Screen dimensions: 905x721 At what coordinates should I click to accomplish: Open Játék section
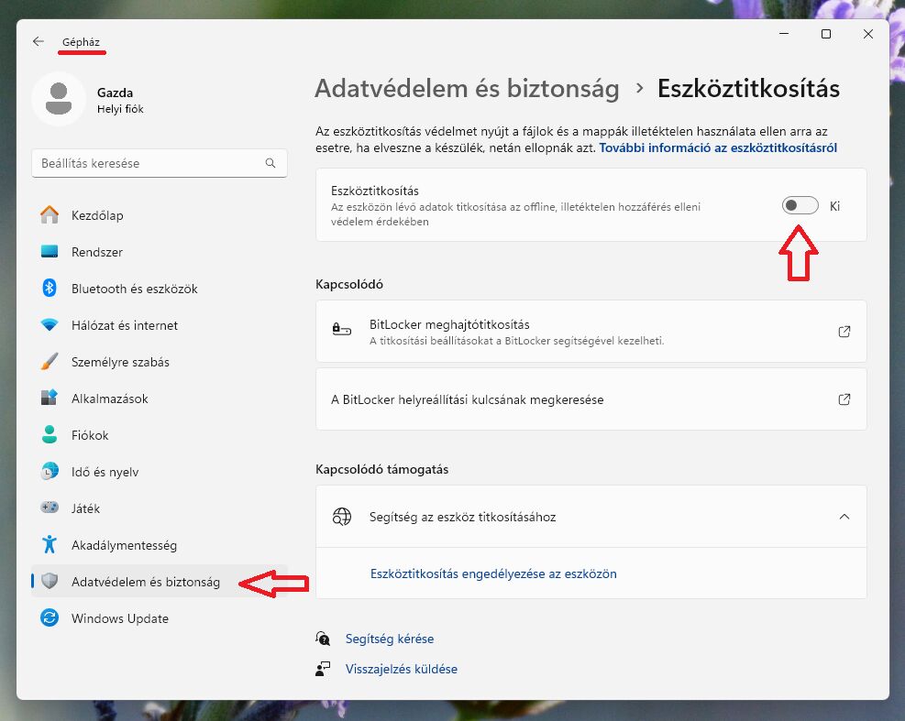coord(160,508)
